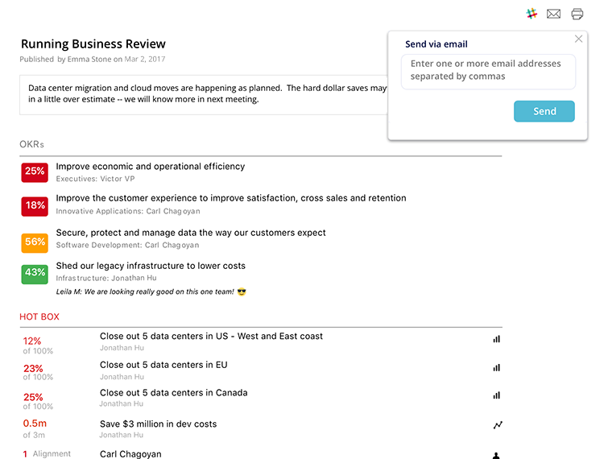The image size is (604, 459).
Task: Open bar chart for EU data centers
Action: (x=496, y=368)
